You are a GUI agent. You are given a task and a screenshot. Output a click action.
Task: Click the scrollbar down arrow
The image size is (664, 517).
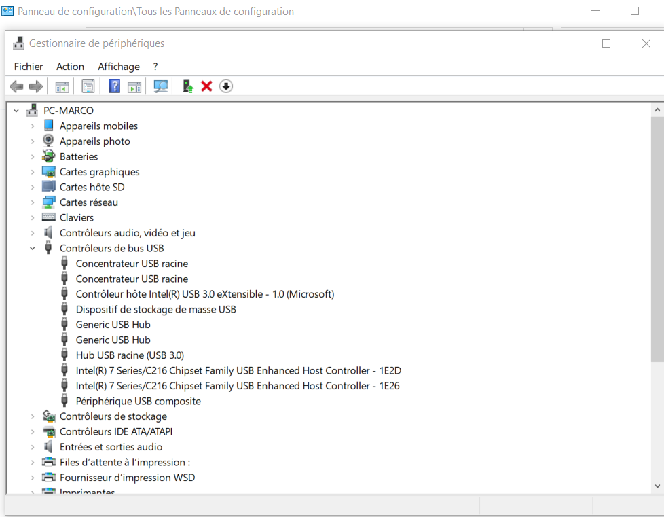click(x=657, y=486)
